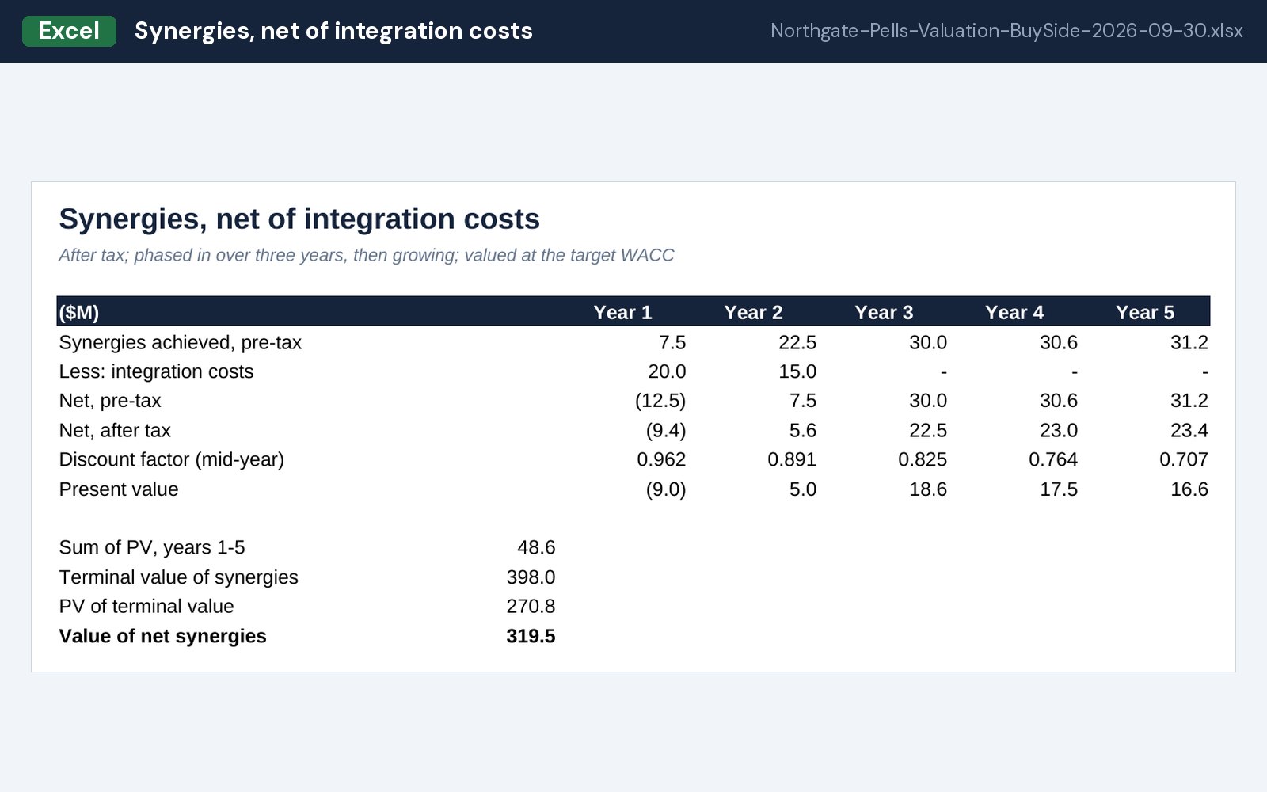This screenshot has height=792, width=1267.
Task: Select the ($M) header cell
Action: click(79, 312)
